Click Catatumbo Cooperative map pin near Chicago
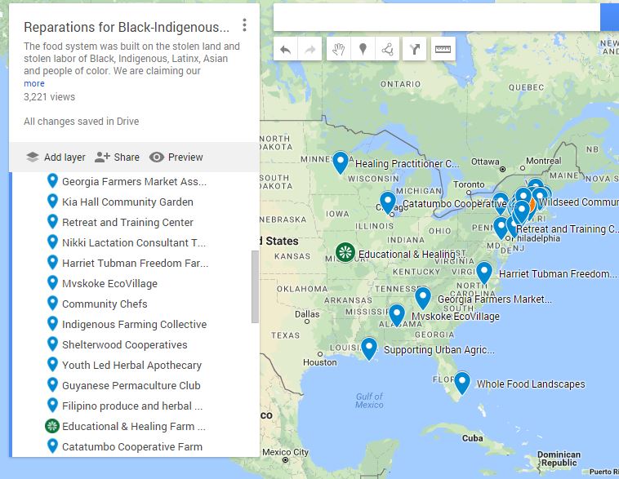The width and height of the screenshot is (619, 479). coord(388,202)
